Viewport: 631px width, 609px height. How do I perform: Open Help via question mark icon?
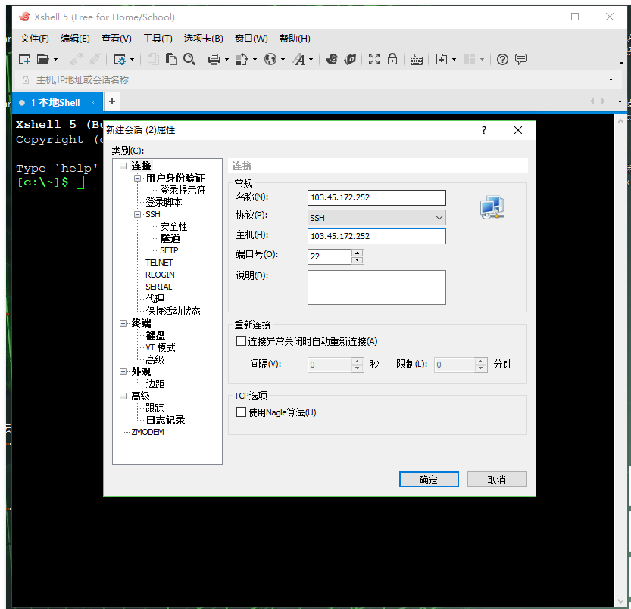pyautogui.click(x=502, y=59)
